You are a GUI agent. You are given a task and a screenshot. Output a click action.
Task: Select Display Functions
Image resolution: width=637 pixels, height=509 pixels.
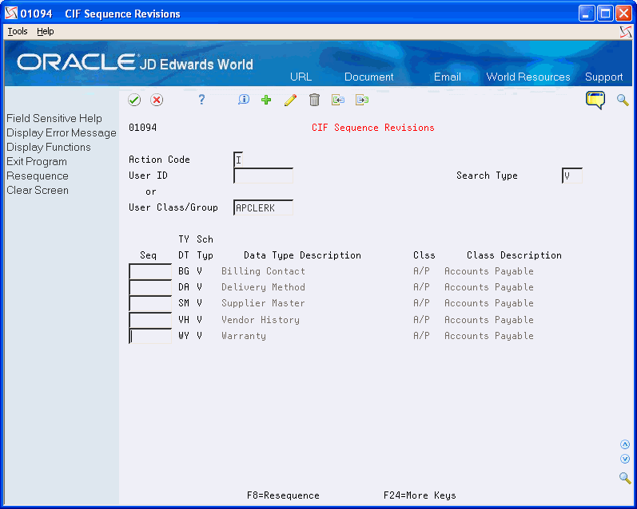48,148
